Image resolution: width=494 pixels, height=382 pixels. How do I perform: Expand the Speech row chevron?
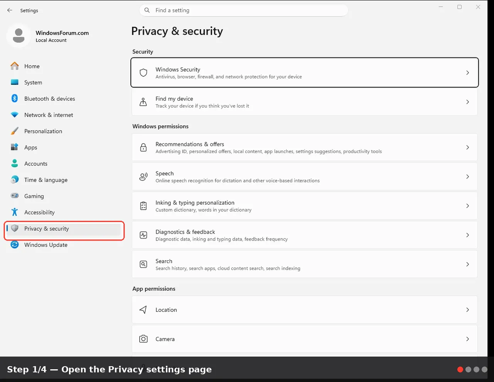pos(467,177)
